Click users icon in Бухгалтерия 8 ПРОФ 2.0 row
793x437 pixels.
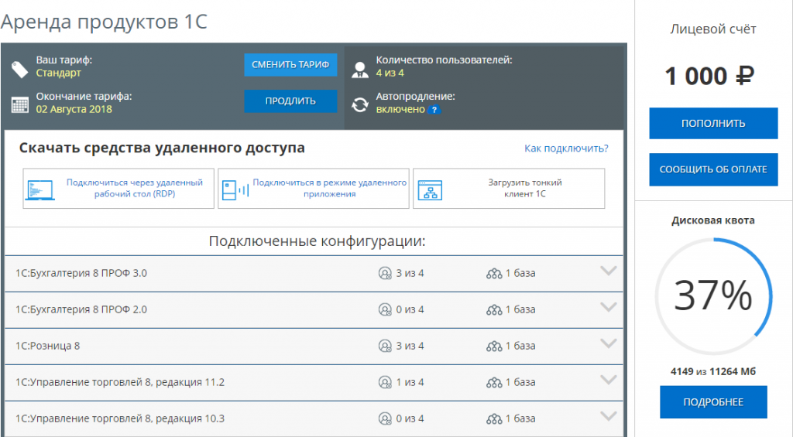point(385,309)
